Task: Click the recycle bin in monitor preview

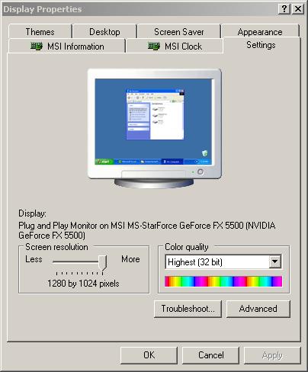Action: [x=204, y=153]
